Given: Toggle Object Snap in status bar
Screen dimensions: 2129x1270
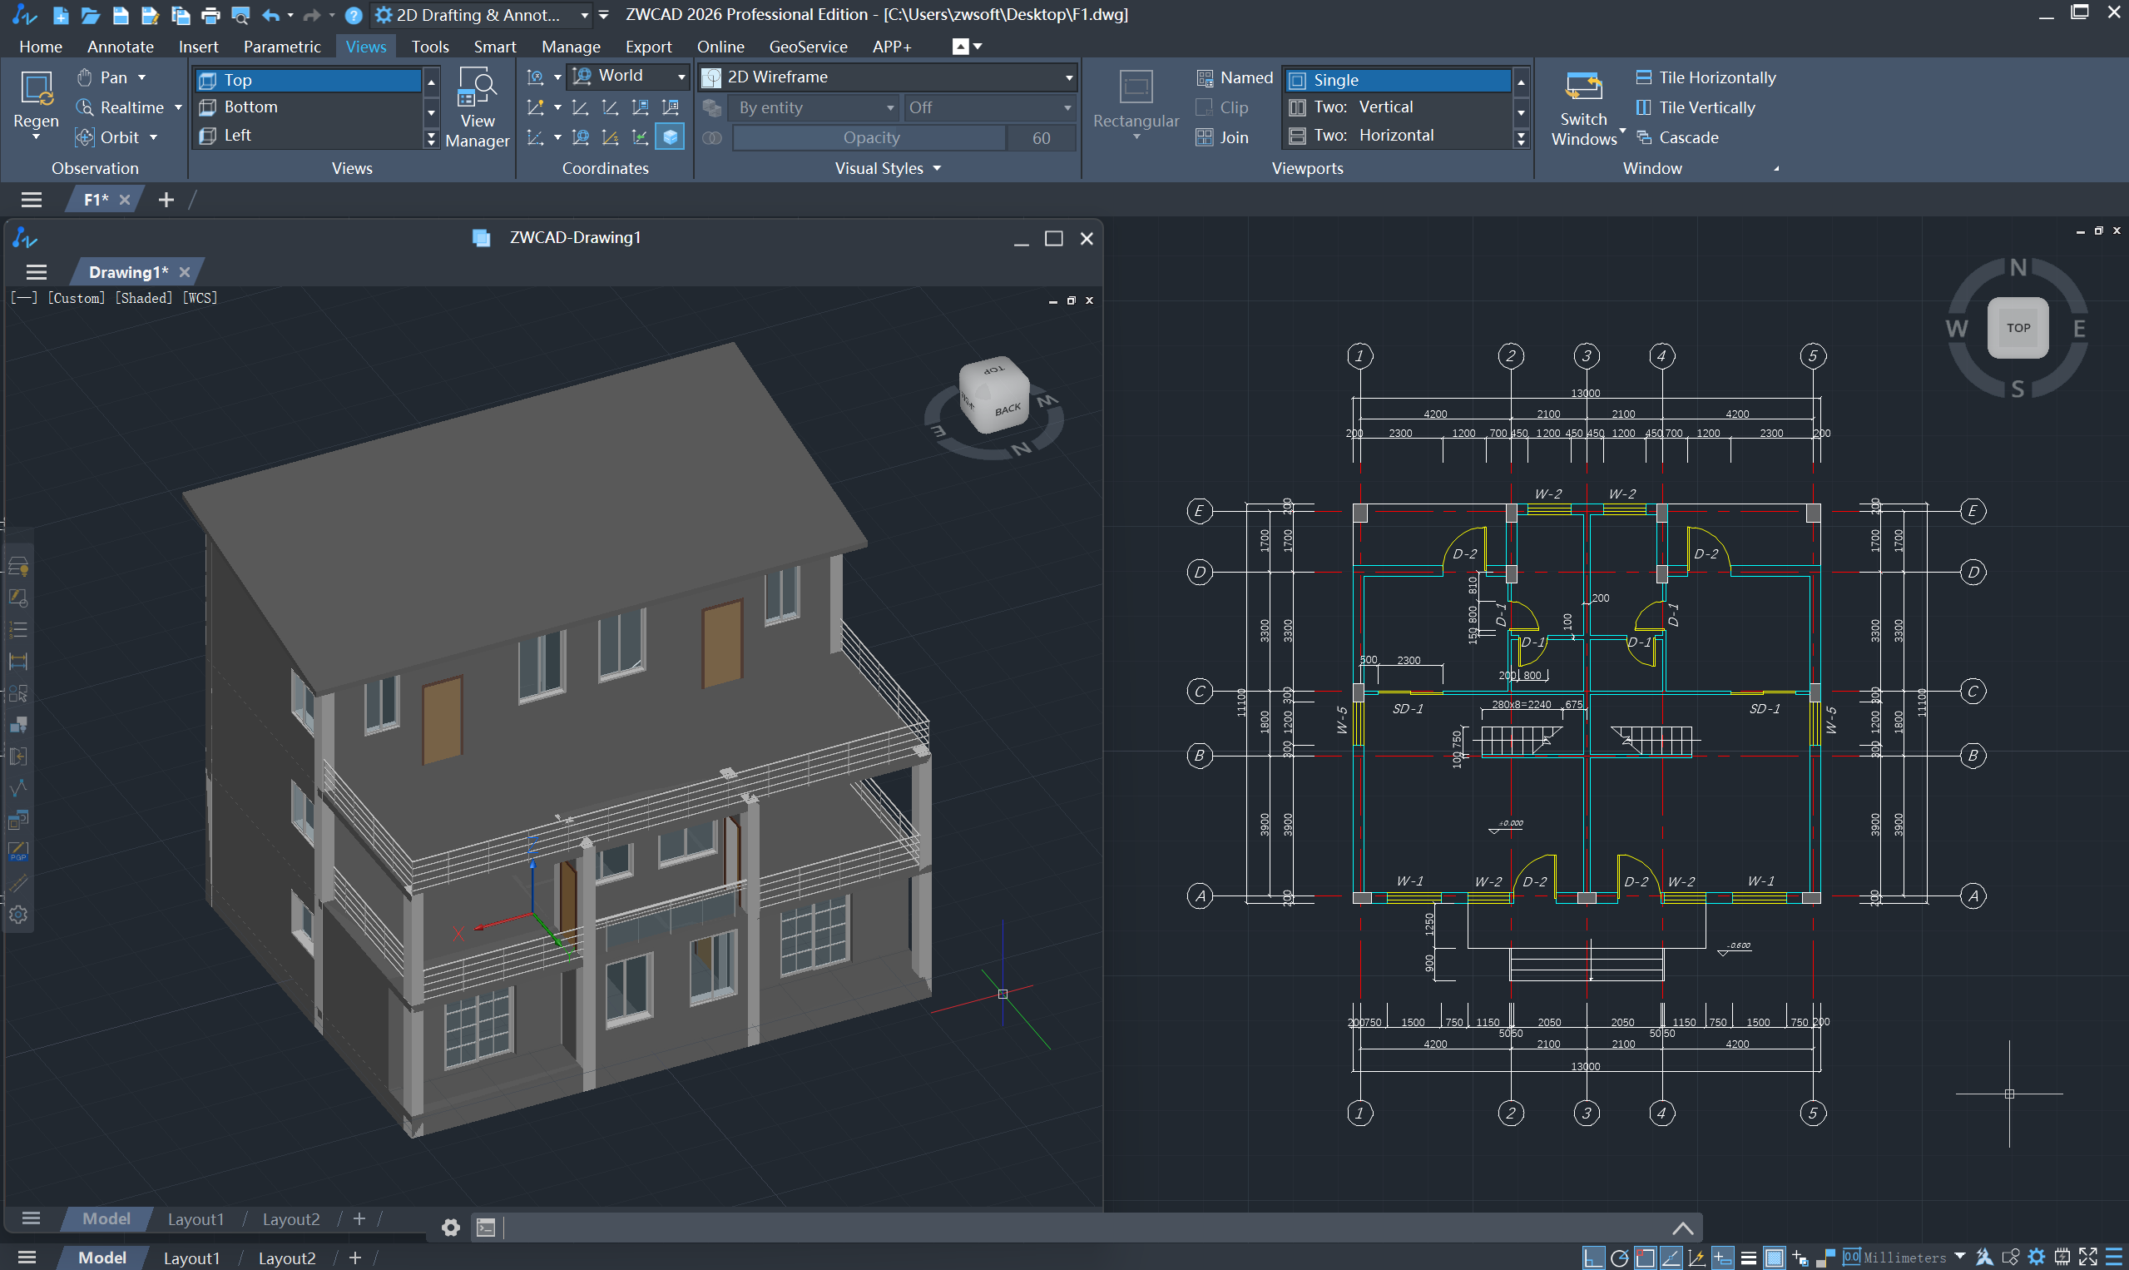Looking at the screenshot, I should coord(1645,1258).
